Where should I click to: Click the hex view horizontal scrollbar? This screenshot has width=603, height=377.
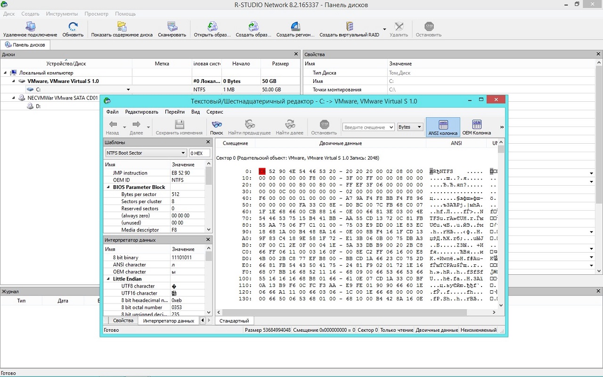pos(344,312)
